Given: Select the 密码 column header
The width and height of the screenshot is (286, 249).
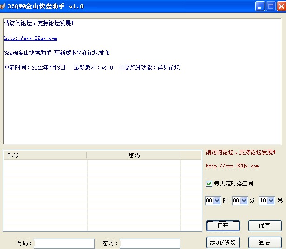Looking at the screenshot, I should (133, 155).
